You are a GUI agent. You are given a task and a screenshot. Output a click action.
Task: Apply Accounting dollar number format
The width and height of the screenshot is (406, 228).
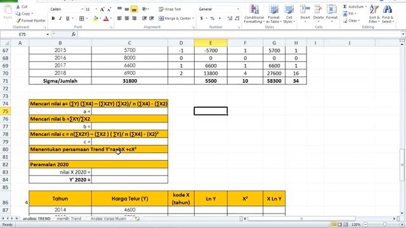[x=202, y=18]
